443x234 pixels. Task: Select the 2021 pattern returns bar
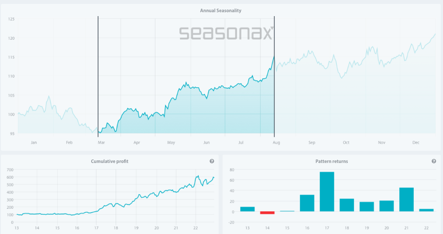tap(406, 200)
